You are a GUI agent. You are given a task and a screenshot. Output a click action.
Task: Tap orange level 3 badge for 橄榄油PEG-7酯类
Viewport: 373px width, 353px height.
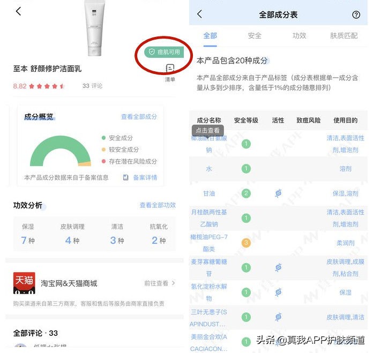(x=246, y=243)
